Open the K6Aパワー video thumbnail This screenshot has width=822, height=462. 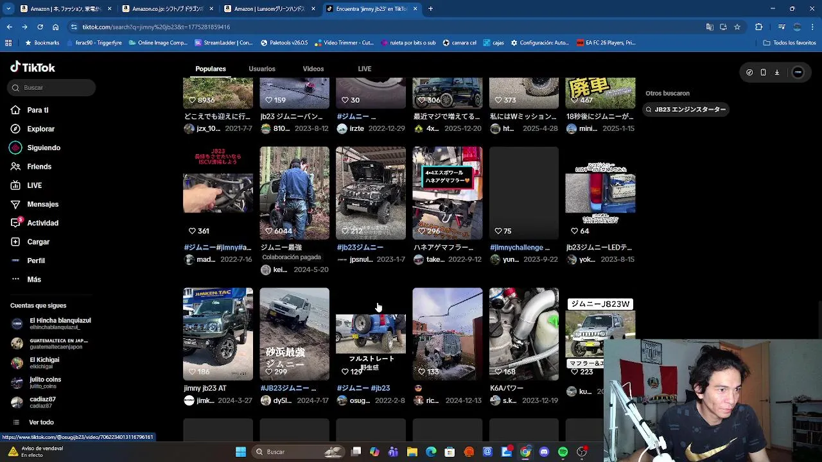tap(523, 334)
